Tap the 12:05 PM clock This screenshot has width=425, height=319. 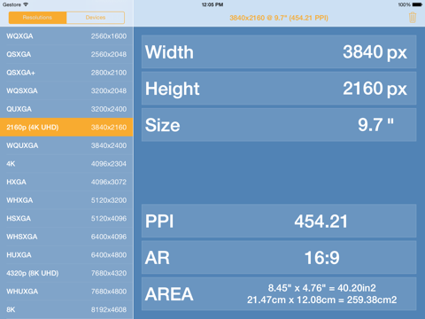[x=212, y=4]
